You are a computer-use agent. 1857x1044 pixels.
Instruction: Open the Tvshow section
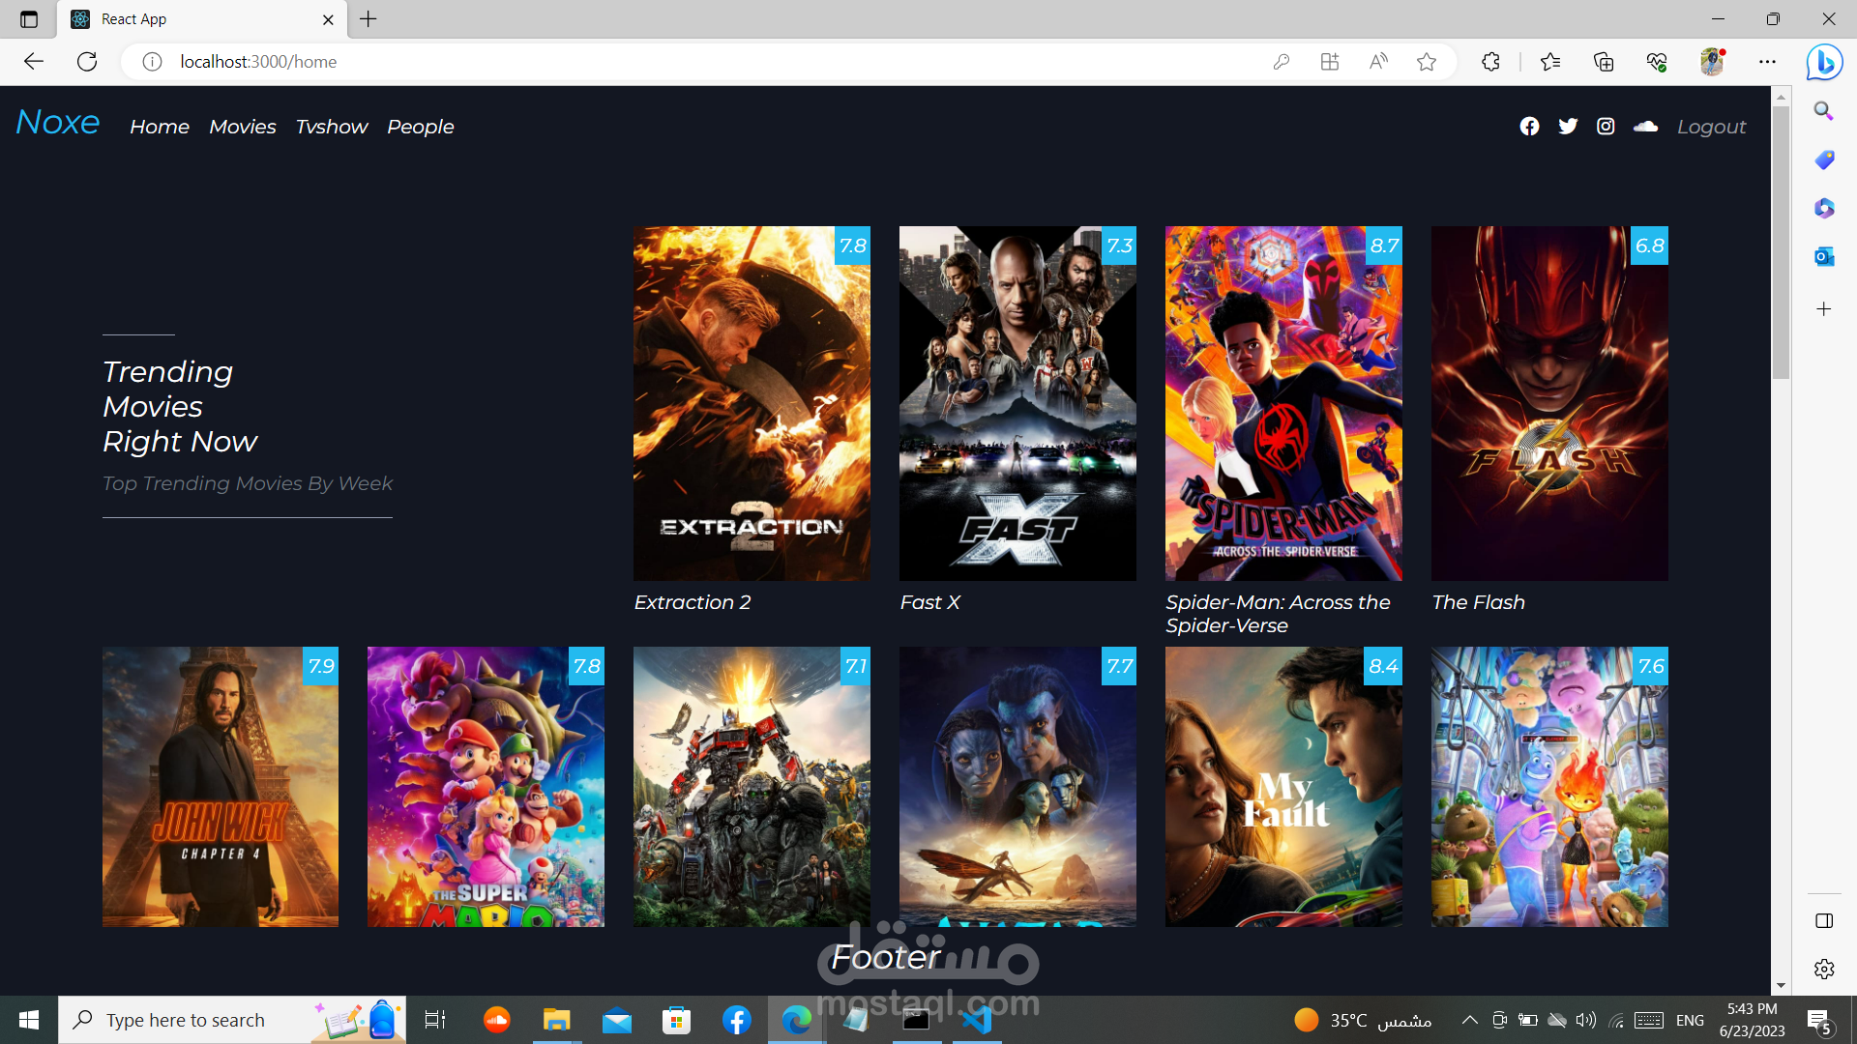click(331, 127)
